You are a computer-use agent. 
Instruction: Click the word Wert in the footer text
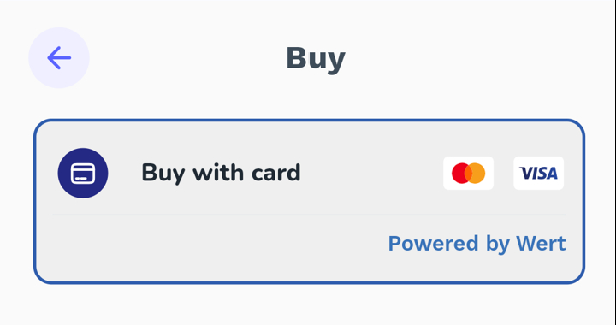pos(541,243)
